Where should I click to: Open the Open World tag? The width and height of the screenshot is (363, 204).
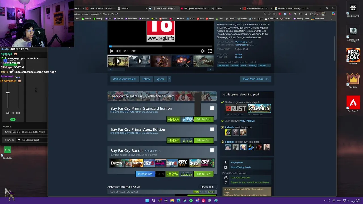(223, 65)
